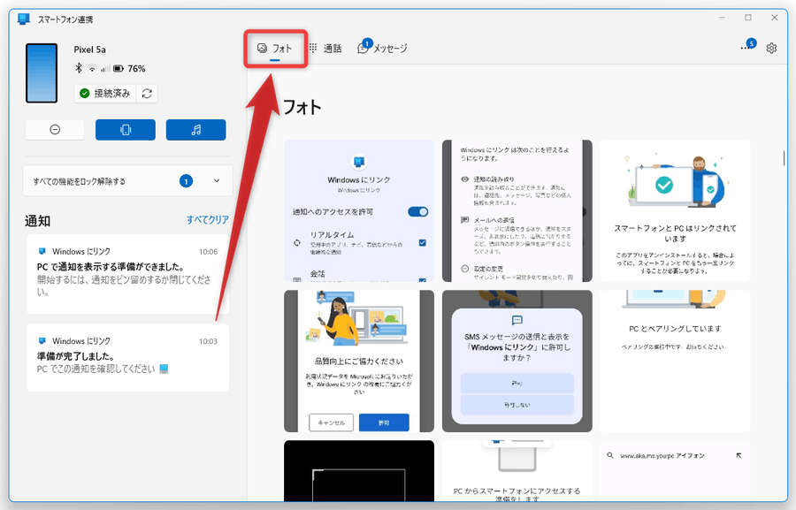Click the スマートフォン連携 app icon in title bar
This screenshot has width=796, height=510.
click(x=23, y=19)
